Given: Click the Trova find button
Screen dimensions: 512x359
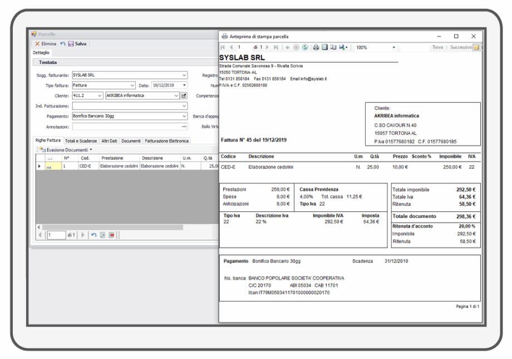Looking at the screenshot, I should click(x=437, y=47).
